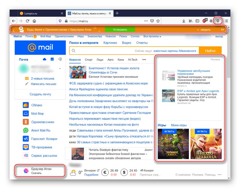Open the Биатлонист Устюгов news thumbnail

(78, 72)
